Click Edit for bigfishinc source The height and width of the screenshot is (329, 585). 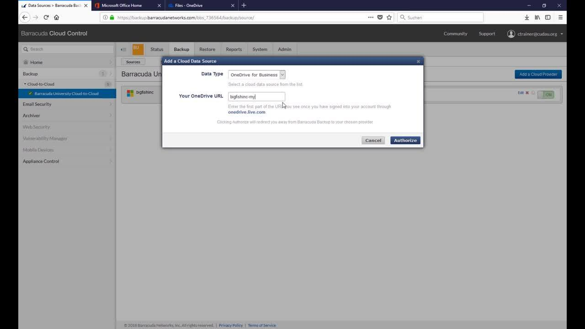click(521, 93)
